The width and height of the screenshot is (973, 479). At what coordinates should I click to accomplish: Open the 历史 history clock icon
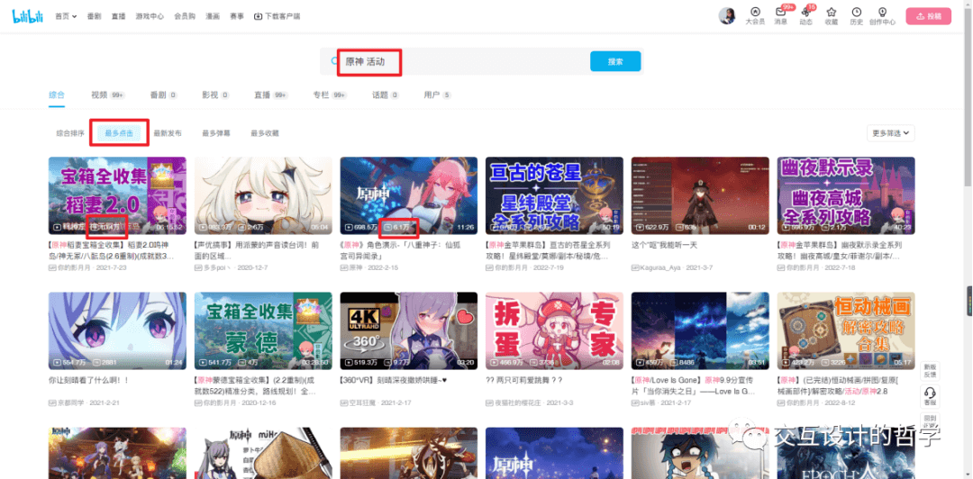click(857, 16)
